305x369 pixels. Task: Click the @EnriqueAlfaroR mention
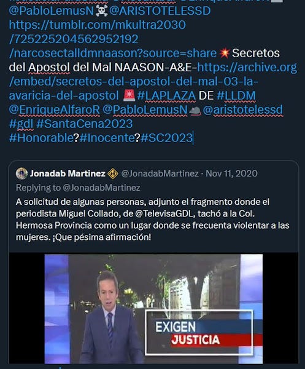pos(55,109)
